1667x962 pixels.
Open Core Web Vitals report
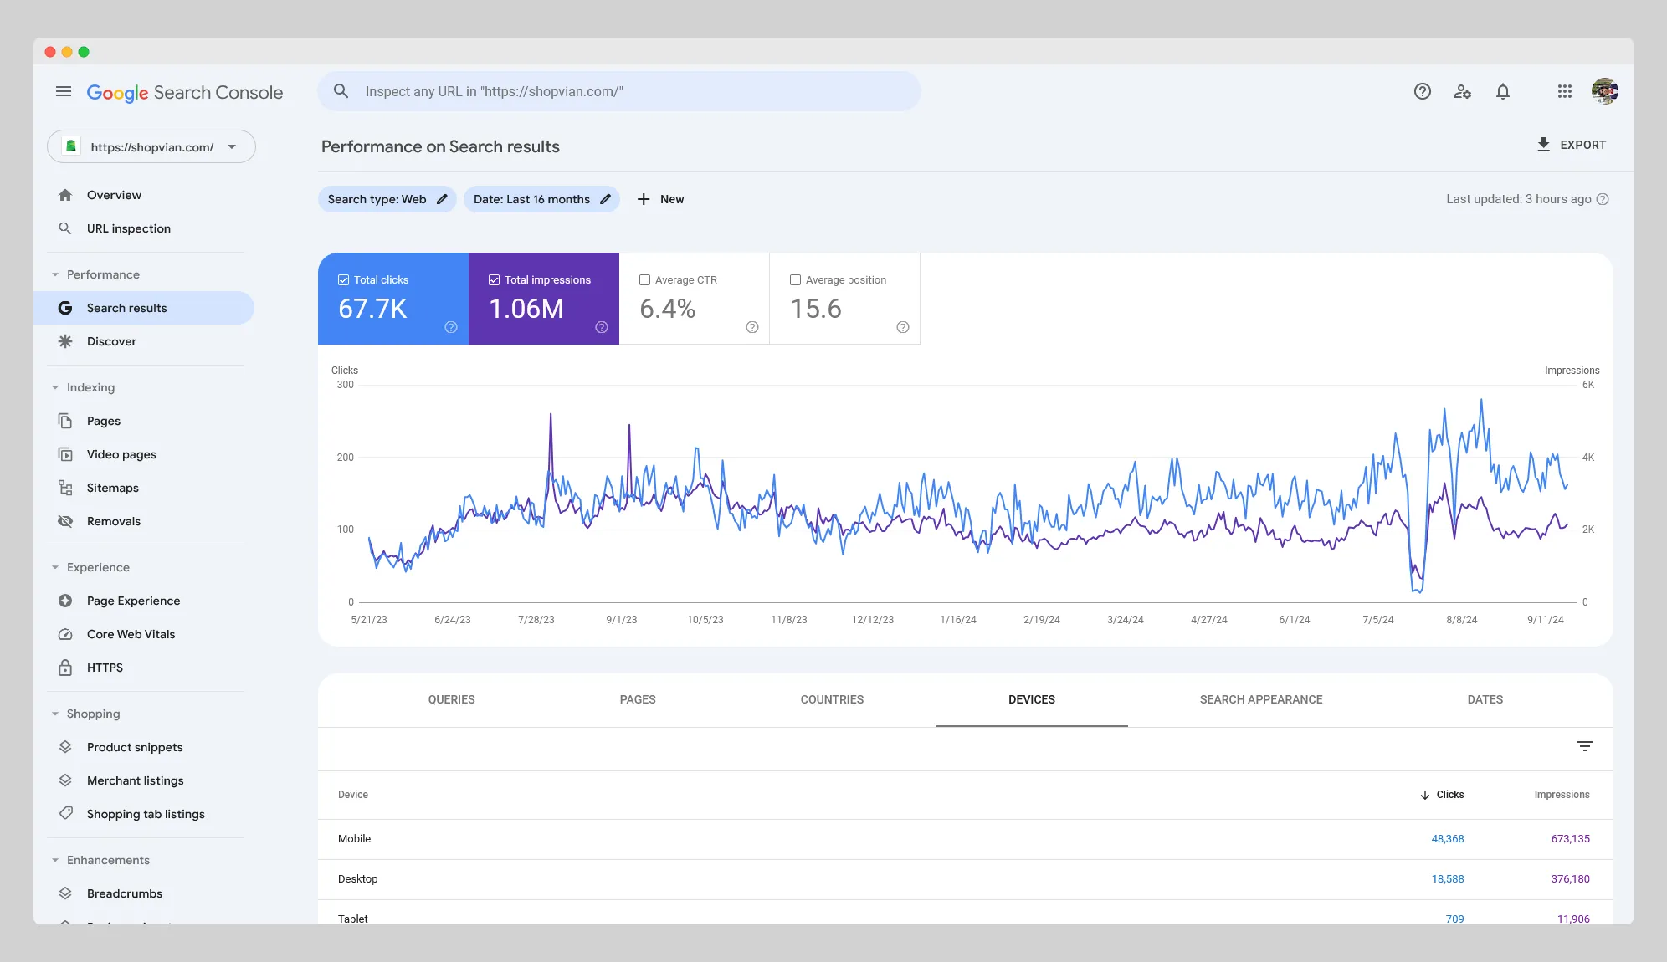130,634
